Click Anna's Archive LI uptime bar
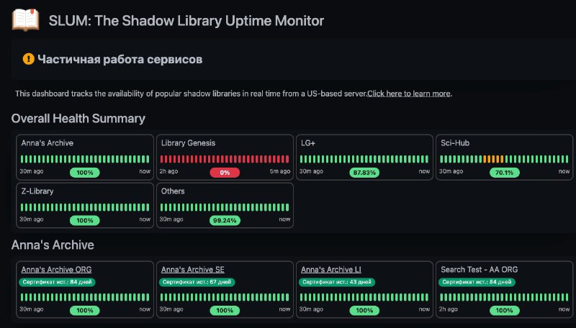Screen dimensions: 576x328 pos(364,297)
